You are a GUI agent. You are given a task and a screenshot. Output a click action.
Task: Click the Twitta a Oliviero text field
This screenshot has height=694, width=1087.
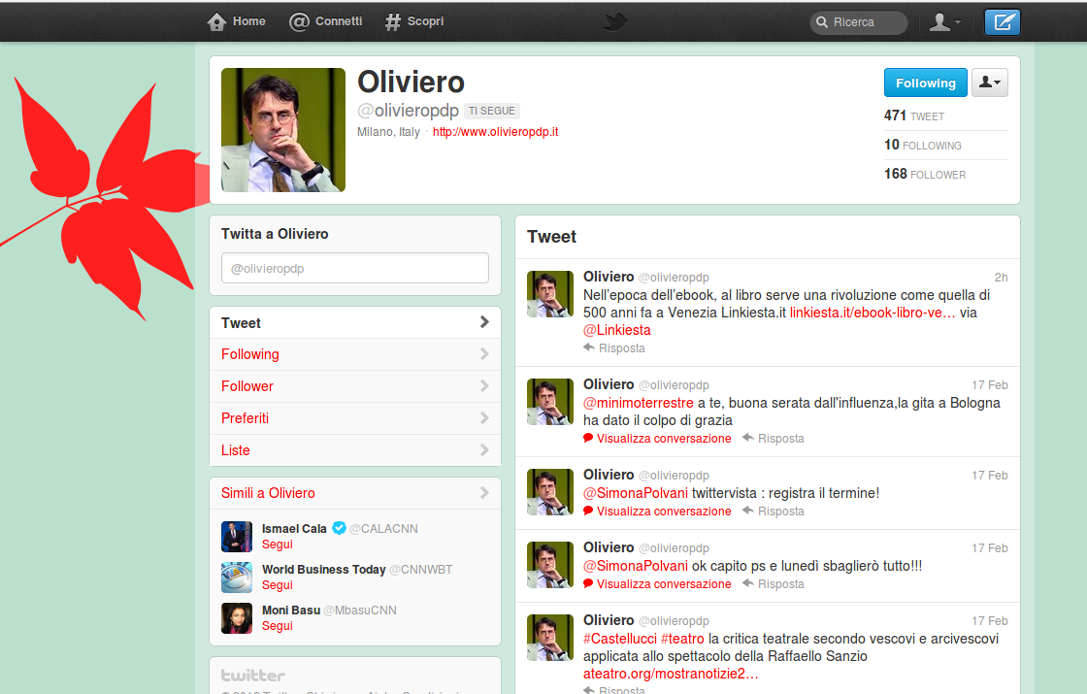(355, 269)
